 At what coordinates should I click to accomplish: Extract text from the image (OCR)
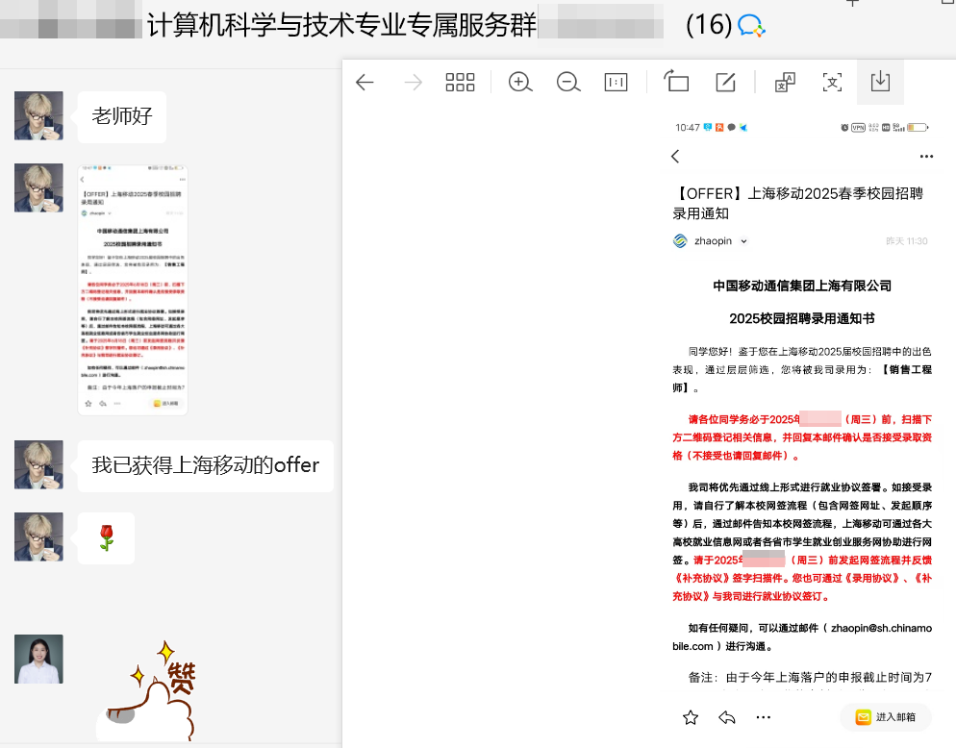pyautogui.click(x=832, y=83)
